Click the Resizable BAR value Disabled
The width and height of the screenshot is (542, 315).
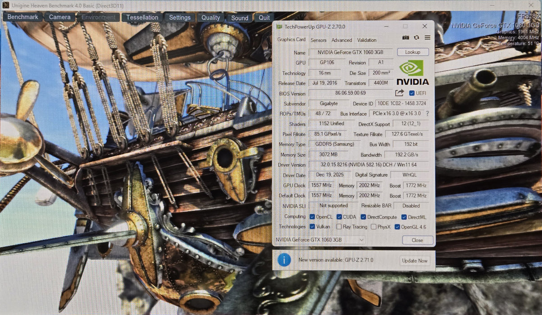(411, 206)
